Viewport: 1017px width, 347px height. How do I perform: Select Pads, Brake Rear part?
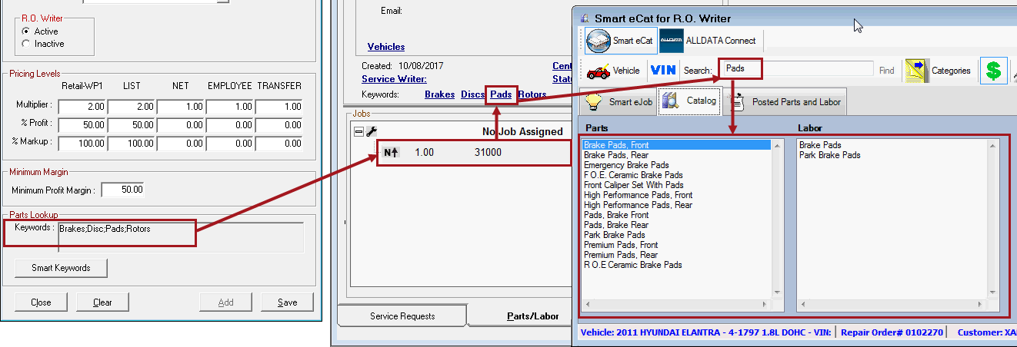click(x=615, y=225)
